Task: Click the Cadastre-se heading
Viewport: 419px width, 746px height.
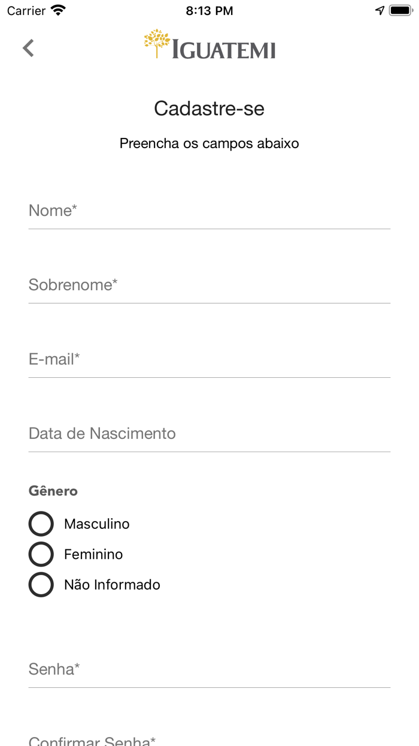Action: (x=209, y=109)
